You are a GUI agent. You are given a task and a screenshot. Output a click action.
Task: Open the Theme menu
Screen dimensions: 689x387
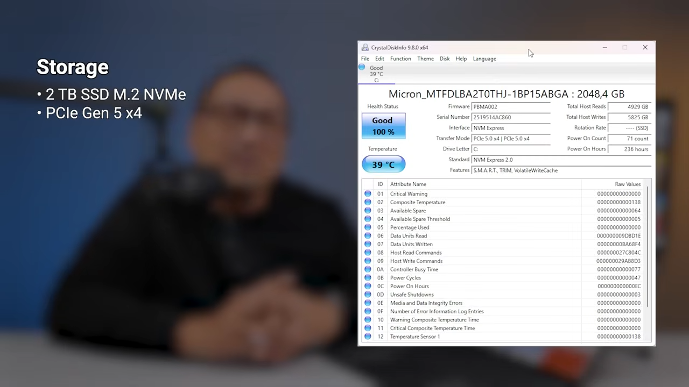click(425, 59)
